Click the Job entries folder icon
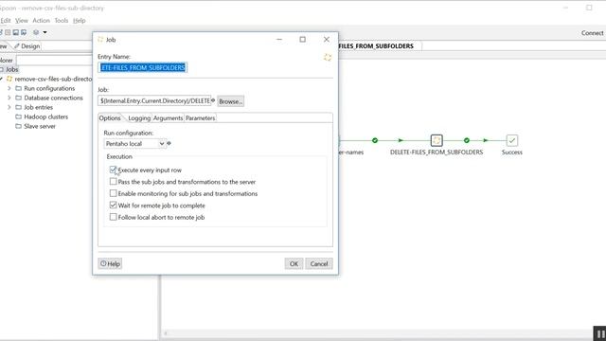606x341 pixels. (x=18, y=107)
